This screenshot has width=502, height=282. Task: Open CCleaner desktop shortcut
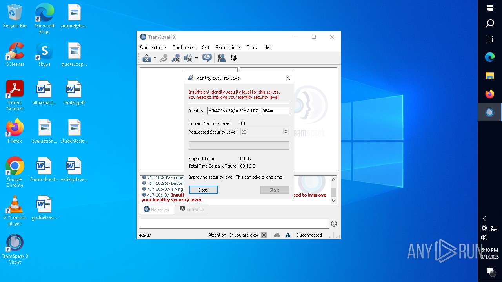[x=15, y=54]
